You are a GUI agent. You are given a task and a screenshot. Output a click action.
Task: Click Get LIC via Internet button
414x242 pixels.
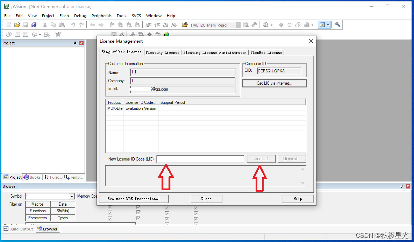tap(274, 83)
